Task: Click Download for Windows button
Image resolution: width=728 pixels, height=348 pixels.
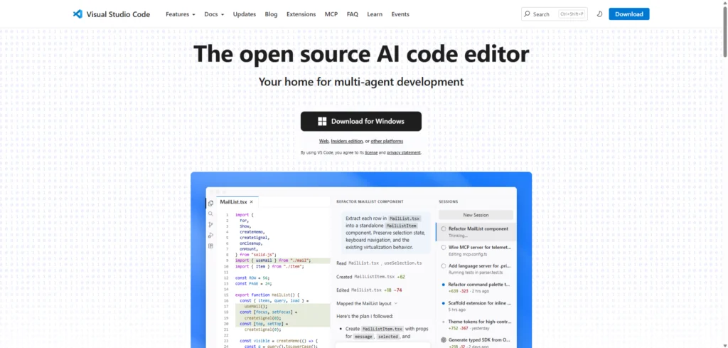Action: pos(360,121)
